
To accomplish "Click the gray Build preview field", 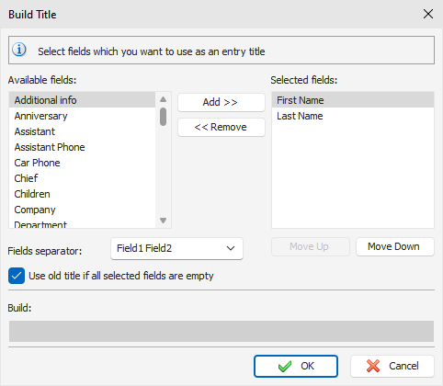I will 221,331.
